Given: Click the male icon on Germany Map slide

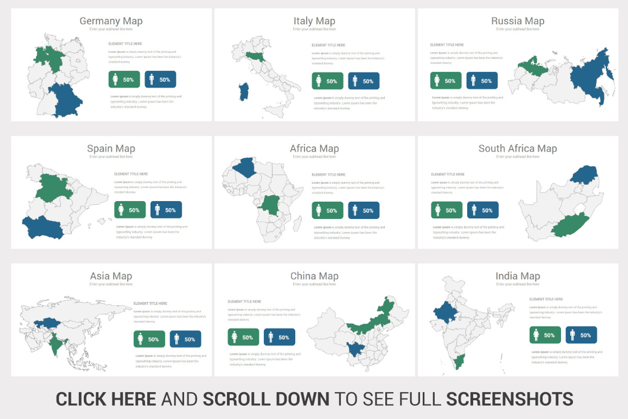Looking at the screenshot, I should 152,80.
